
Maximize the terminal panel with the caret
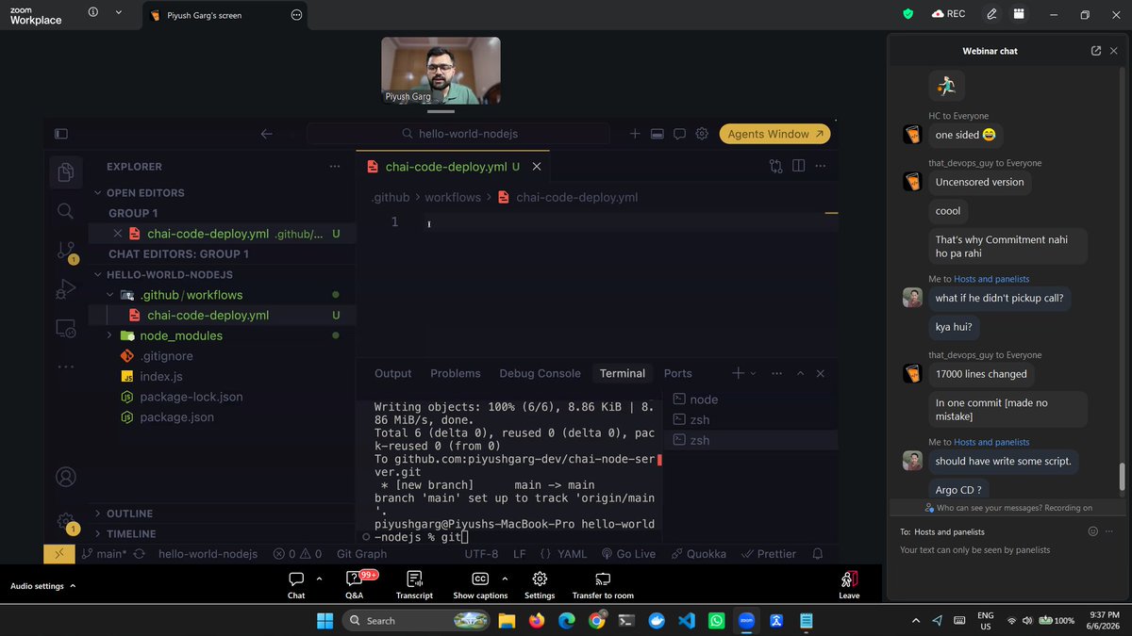(x=800, y=373)
